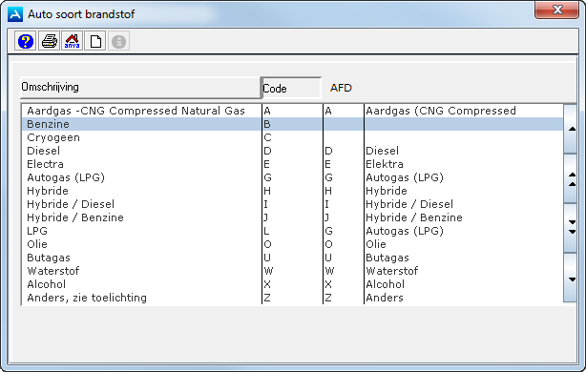
Task: Select Hybride / Diesel in the Omschrijving column
Action: click(x=71, y=204)
